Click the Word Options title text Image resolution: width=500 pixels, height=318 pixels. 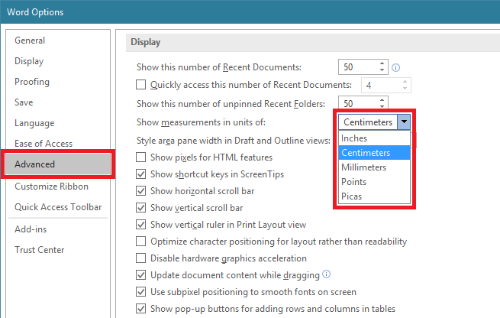click(35, 12)
